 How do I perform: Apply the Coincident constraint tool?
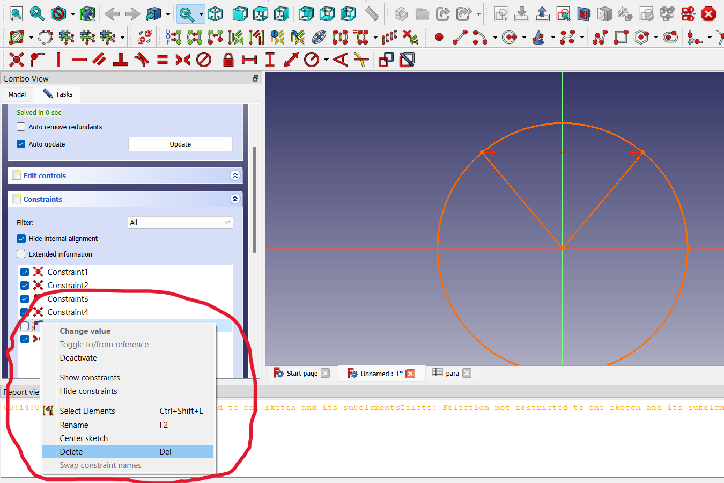17,59
